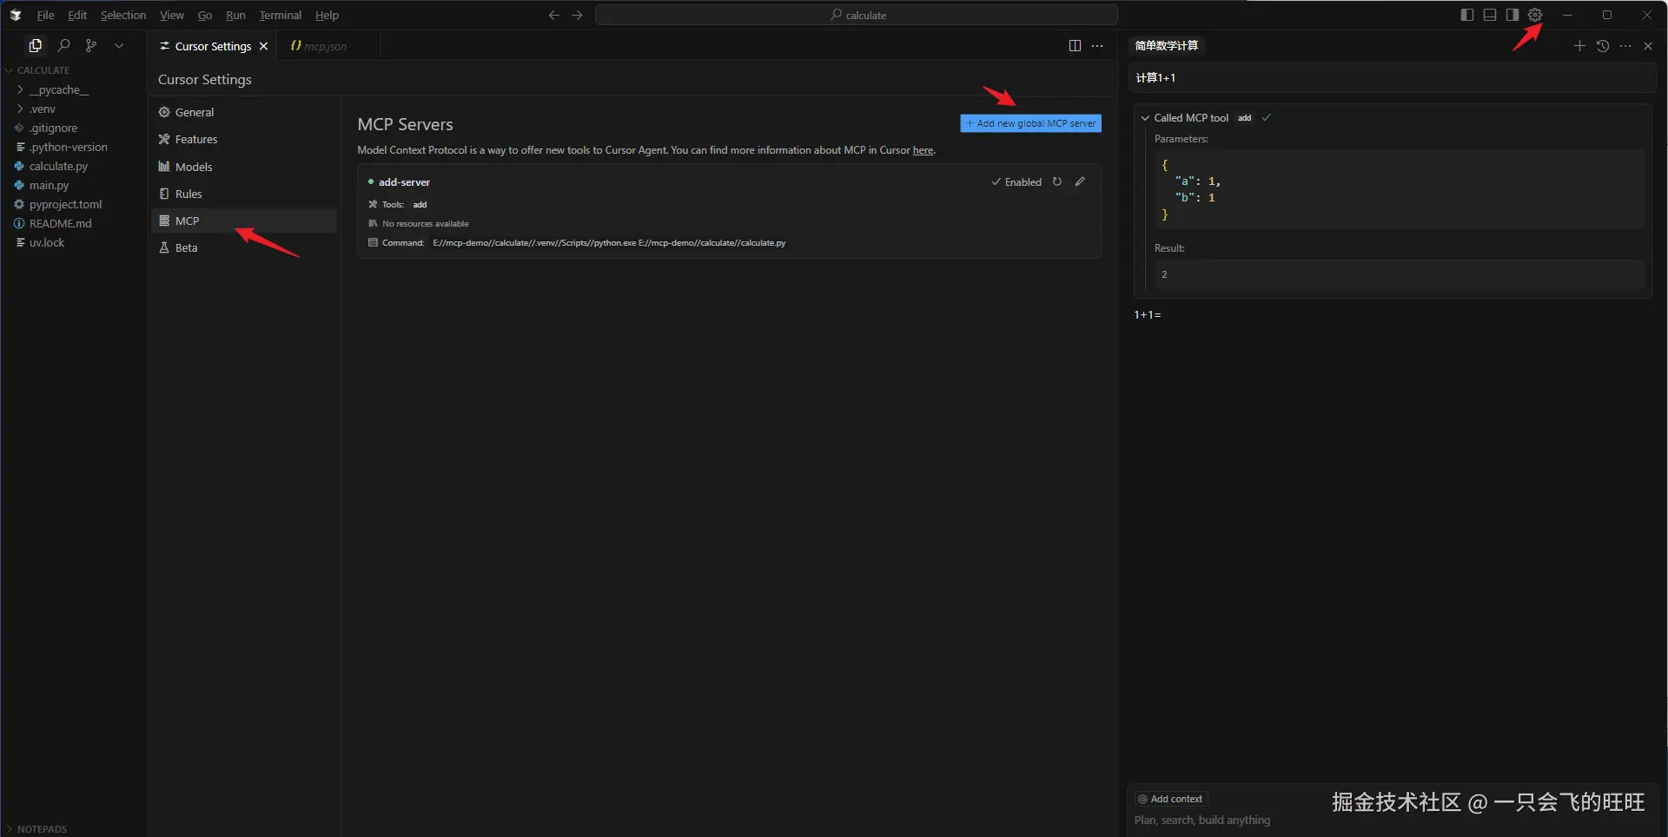Open the File menu

pos(45,15)
